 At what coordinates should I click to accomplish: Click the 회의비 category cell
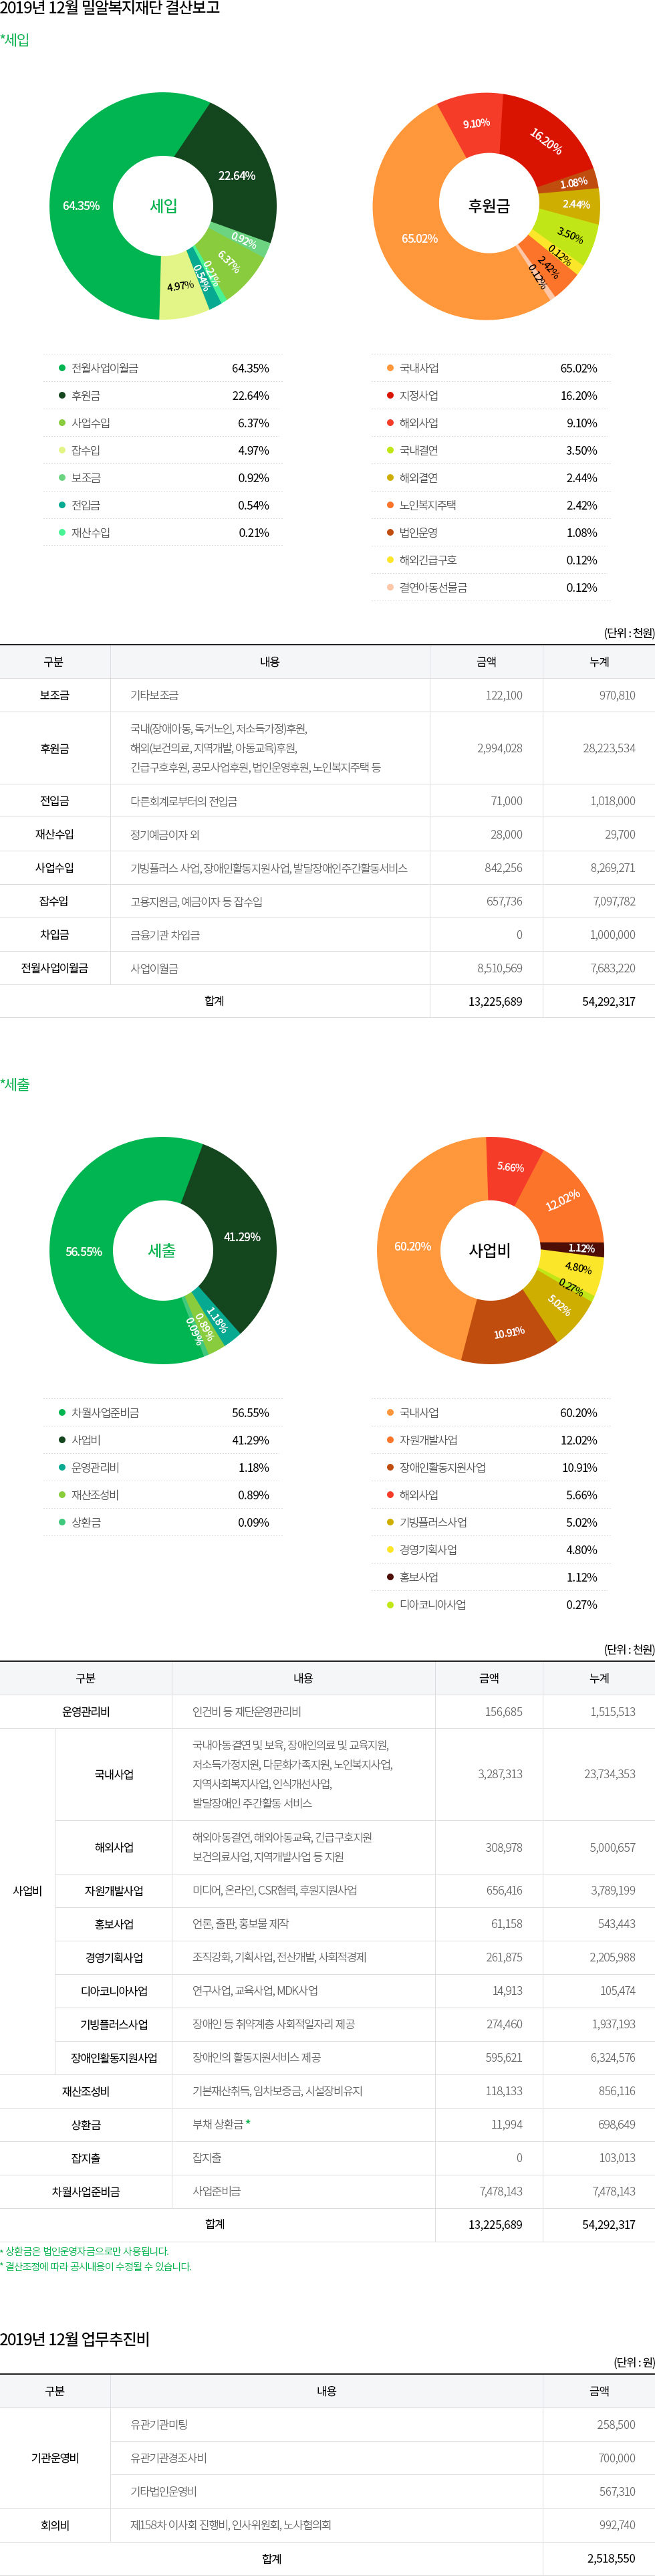55,2525
